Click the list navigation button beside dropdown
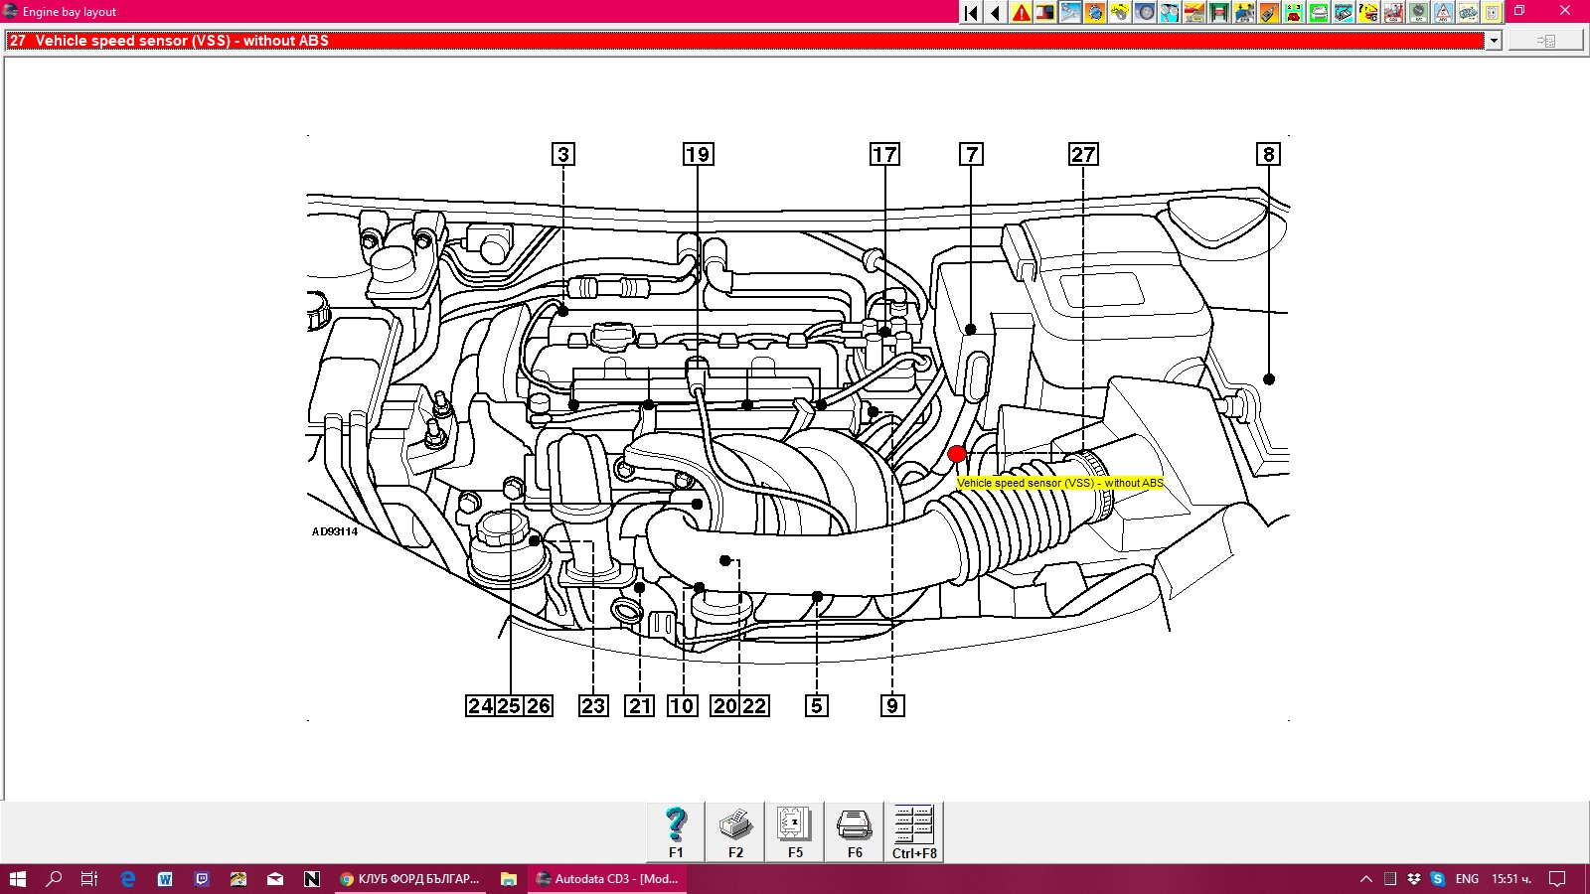 [x=1545, y=41]
